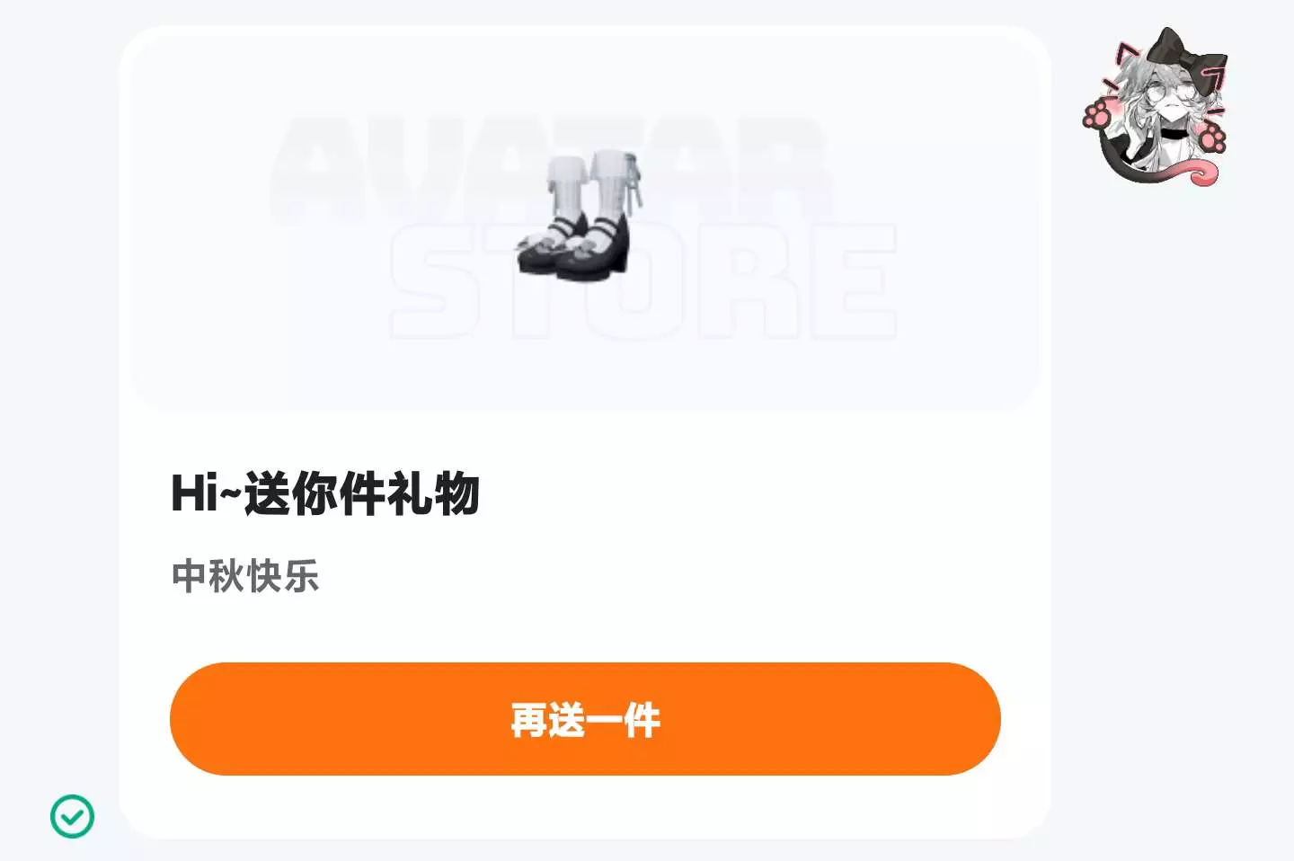The image size is (1294, 861).
Task: Click the Hi~送你件礼物 gift title
Action: 325,493
